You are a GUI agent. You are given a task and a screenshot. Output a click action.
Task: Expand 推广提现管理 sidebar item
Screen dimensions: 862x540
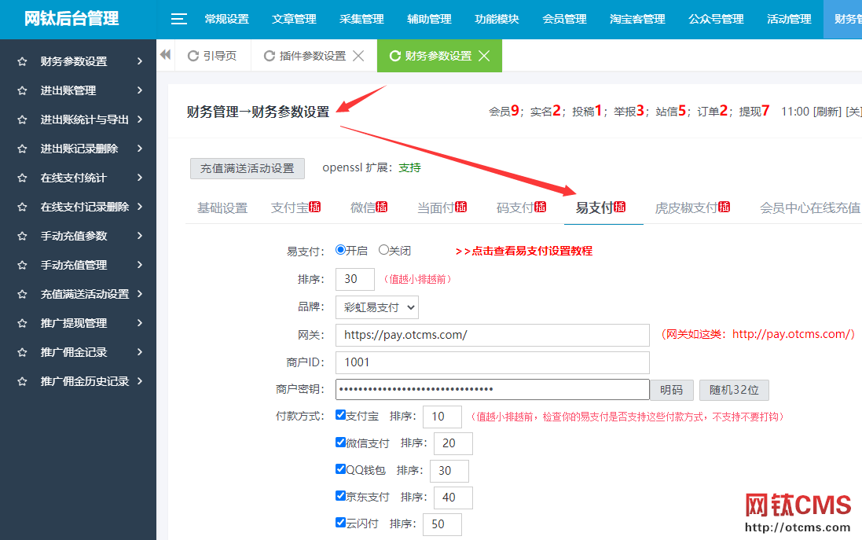79,323
